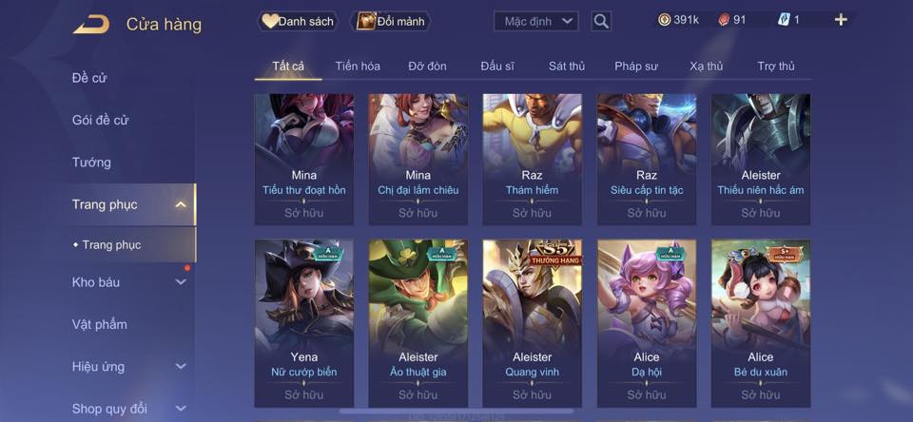The height and width of the screenshot is (422, 913).
Task: Open the search magnifier icon
Action: click(601, 22)
